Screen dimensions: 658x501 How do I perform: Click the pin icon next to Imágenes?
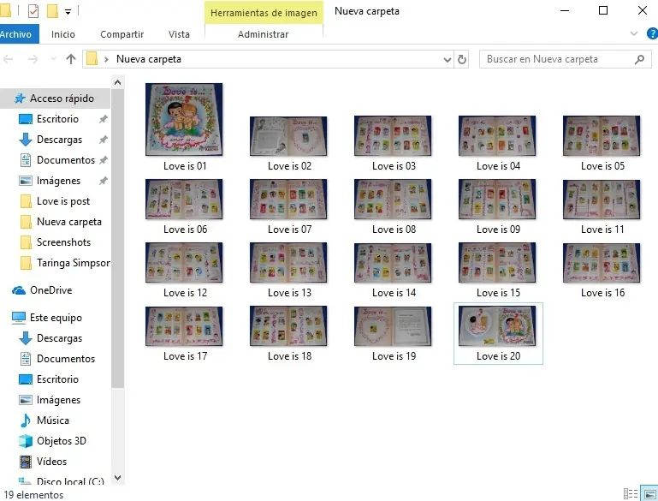click(x=104, y=181)
